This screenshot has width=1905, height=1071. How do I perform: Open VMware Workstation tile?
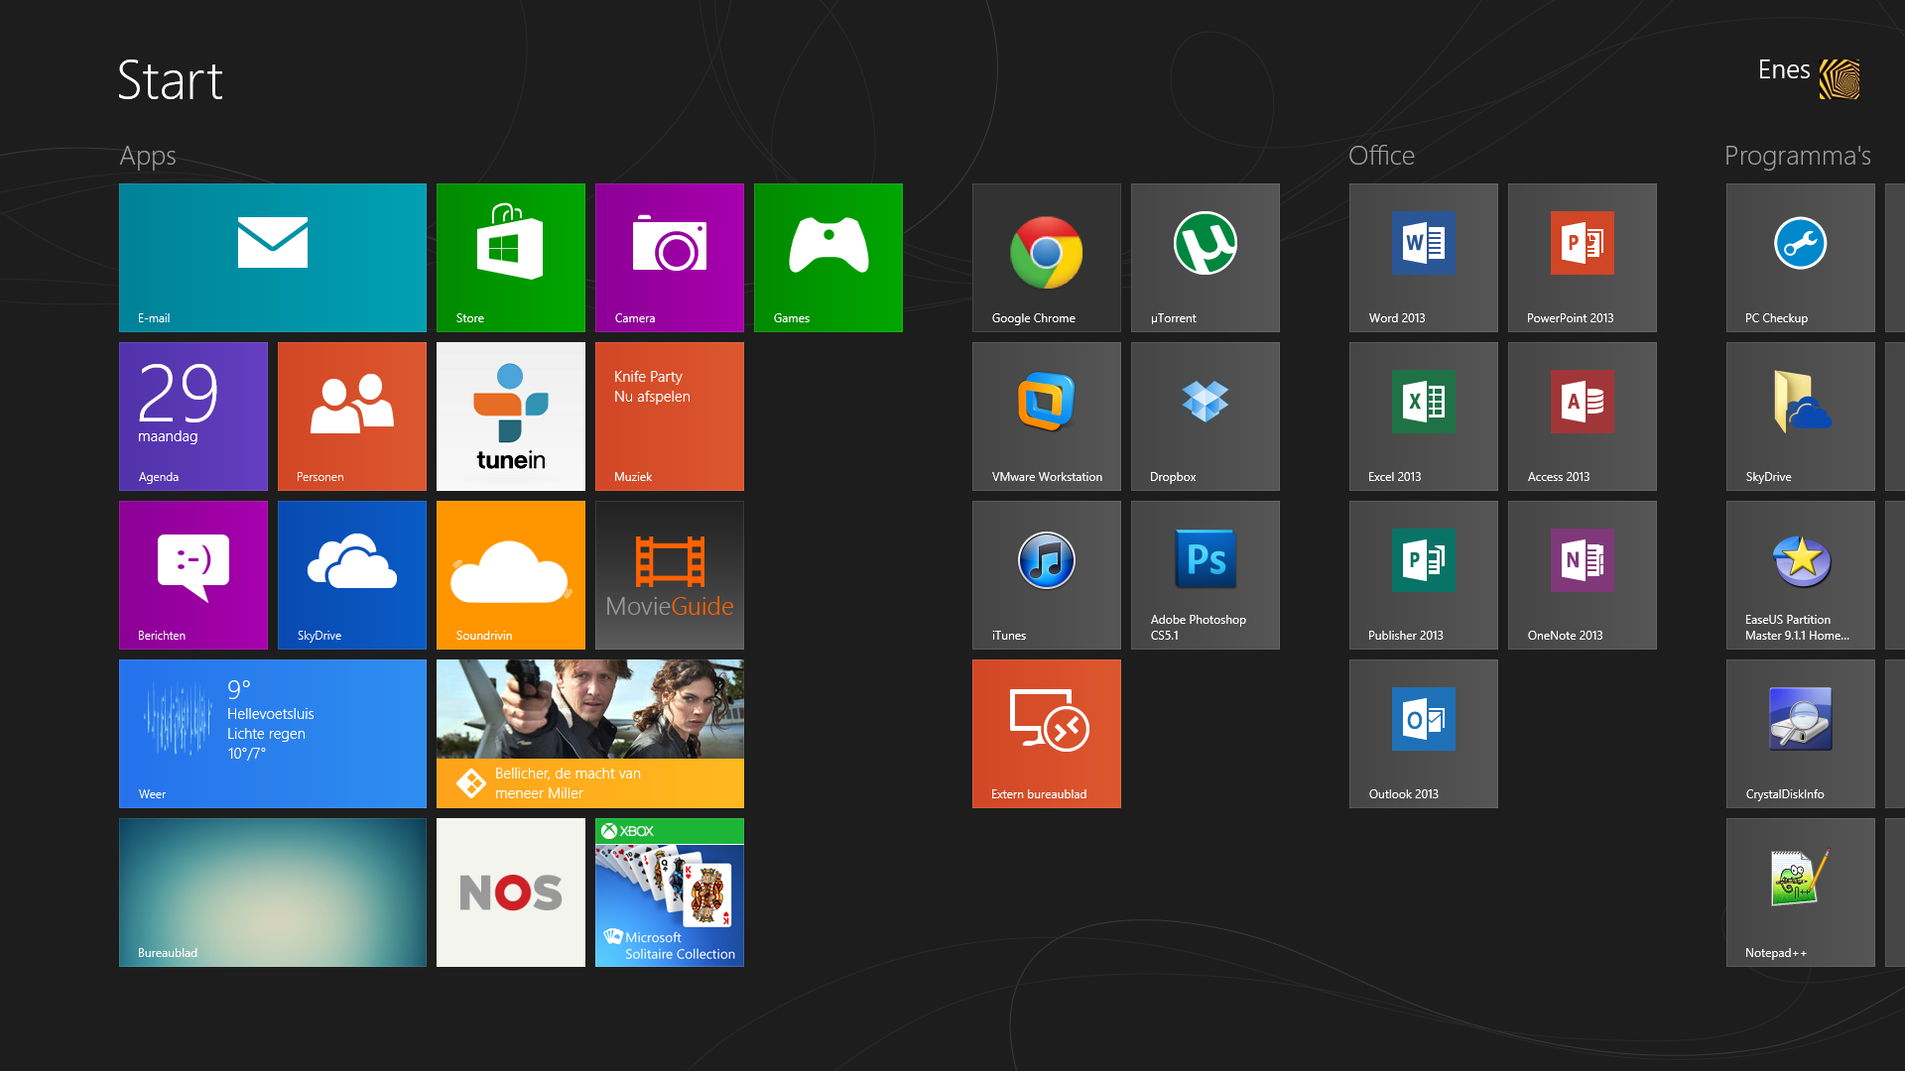[x=1046, y=416]
